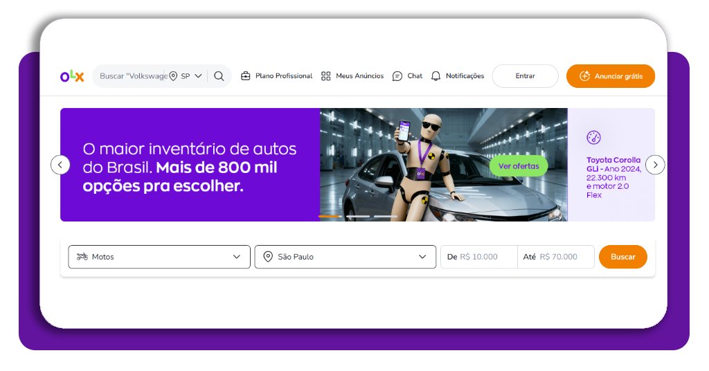The height and width of the screenshot is (371, 709).
Task: Go to previous banner slide
Action: (x=60, y=165)
